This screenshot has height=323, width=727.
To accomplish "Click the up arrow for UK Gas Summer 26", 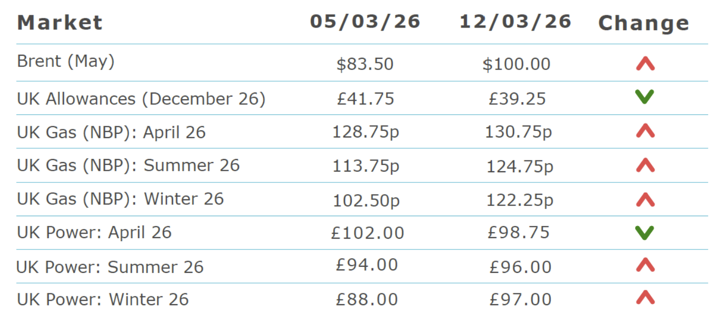I will tap(645, 165).
